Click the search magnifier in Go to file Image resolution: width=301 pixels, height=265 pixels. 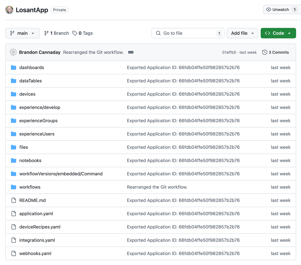(158, 33)
